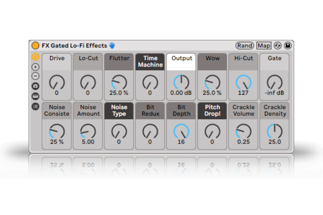Toggle the Map mode button

(x=264, y=45)
